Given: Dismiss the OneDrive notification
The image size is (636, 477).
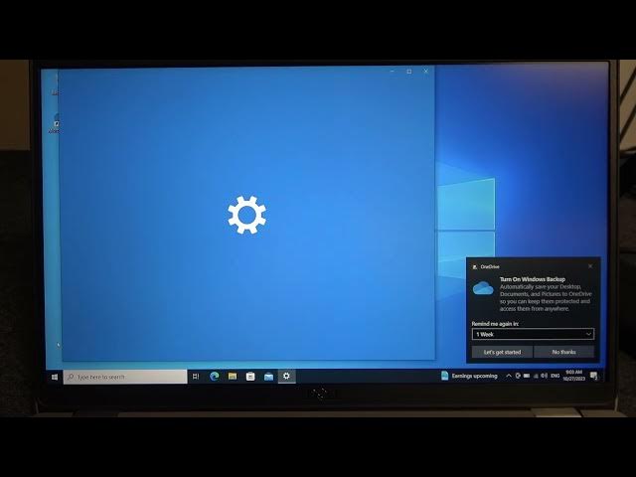Looking at the screenshot, I should click(590, 266).
